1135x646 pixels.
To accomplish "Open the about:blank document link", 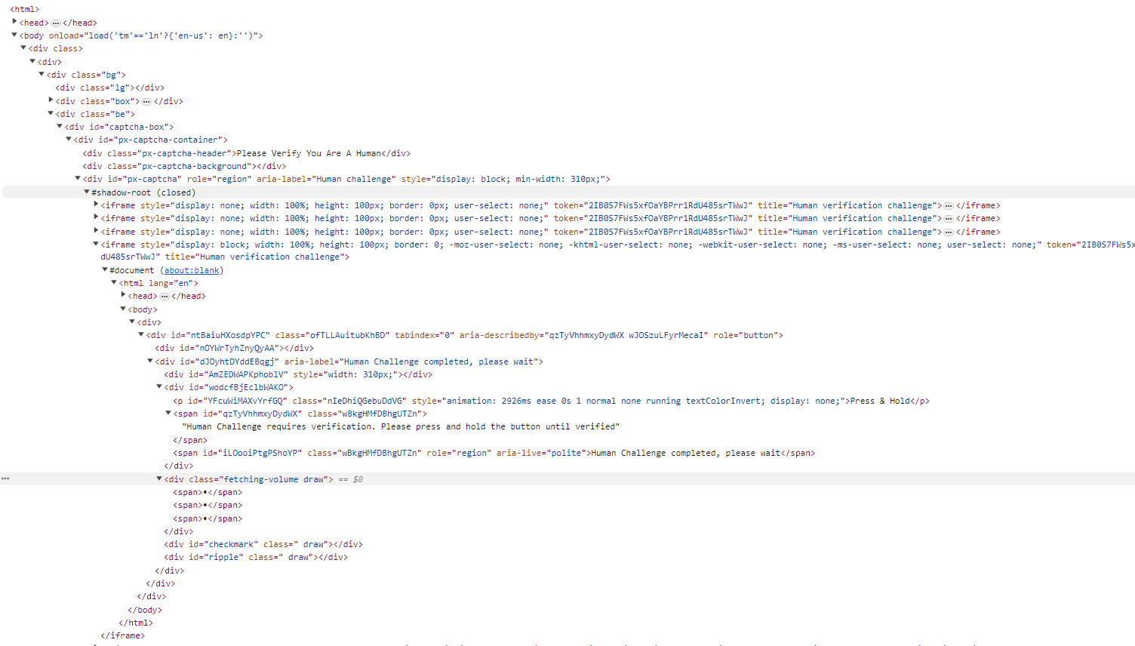I will point(191,269).
